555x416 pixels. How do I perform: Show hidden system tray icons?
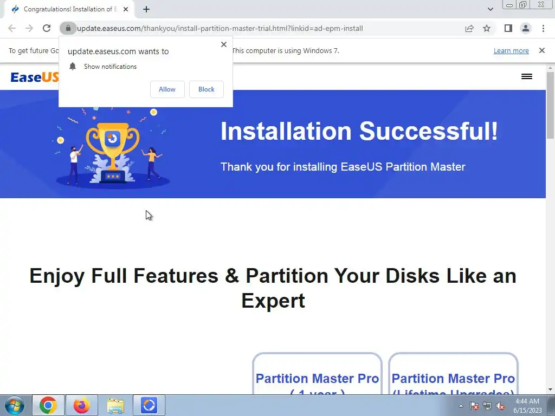point(461,406)
